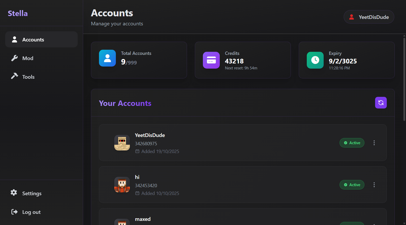
Task: Click the Stella logo
Action: point(18,13)
